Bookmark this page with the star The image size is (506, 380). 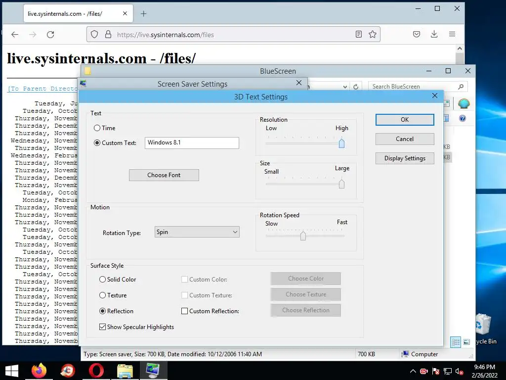pyautogui.click(x=373, y=34)
